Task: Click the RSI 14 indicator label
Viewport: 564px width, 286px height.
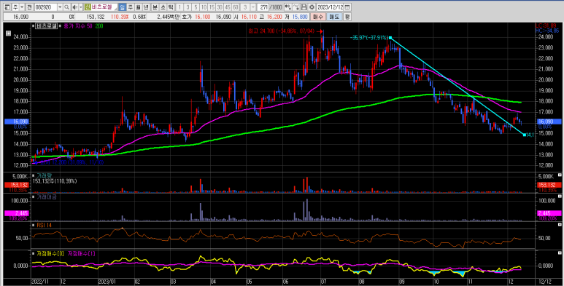Action: point(45,226)
